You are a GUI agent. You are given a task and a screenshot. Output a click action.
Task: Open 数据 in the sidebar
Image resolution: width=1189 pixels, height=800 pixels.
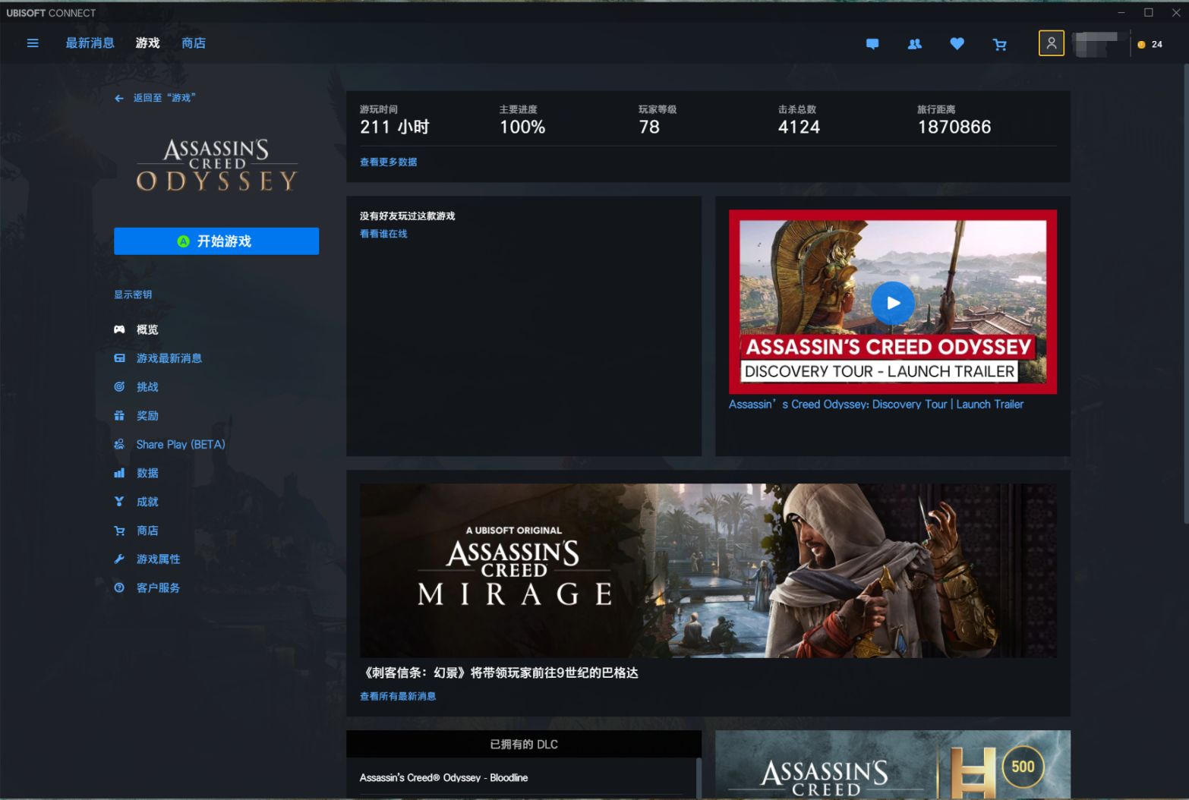[x=147, y=473]
